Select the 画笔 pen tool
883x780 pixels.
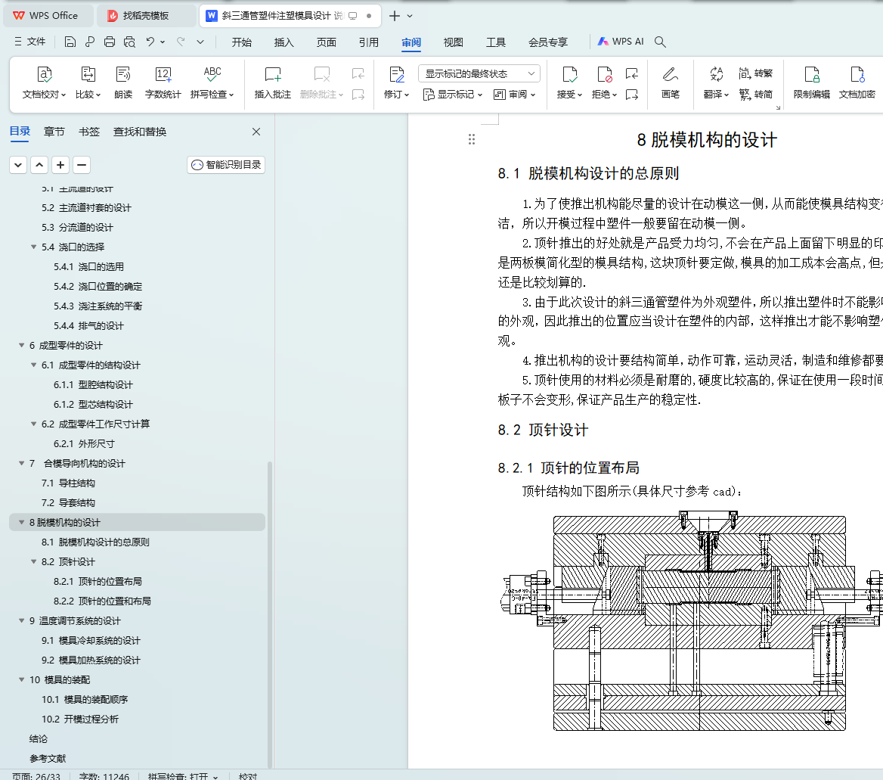pos(670,75)
